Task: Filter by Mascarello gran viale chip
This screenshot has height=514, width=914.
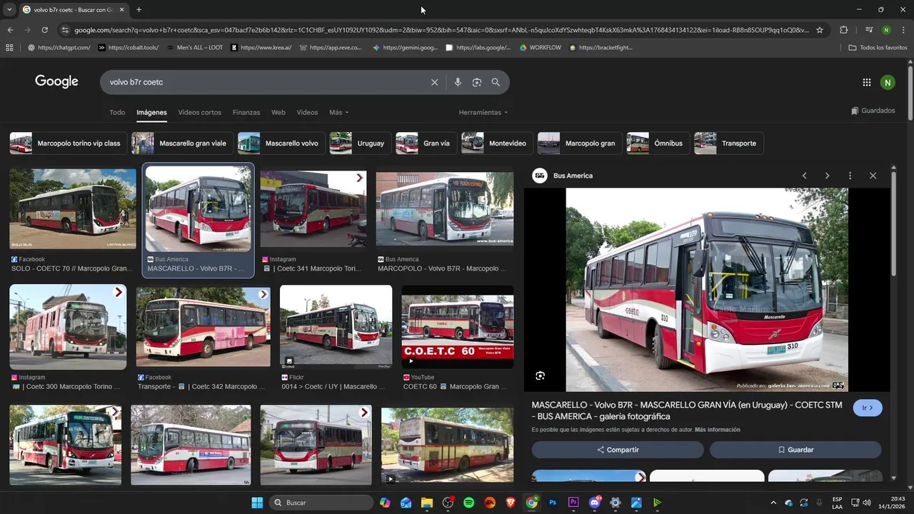Action: [x=182, y=143]
